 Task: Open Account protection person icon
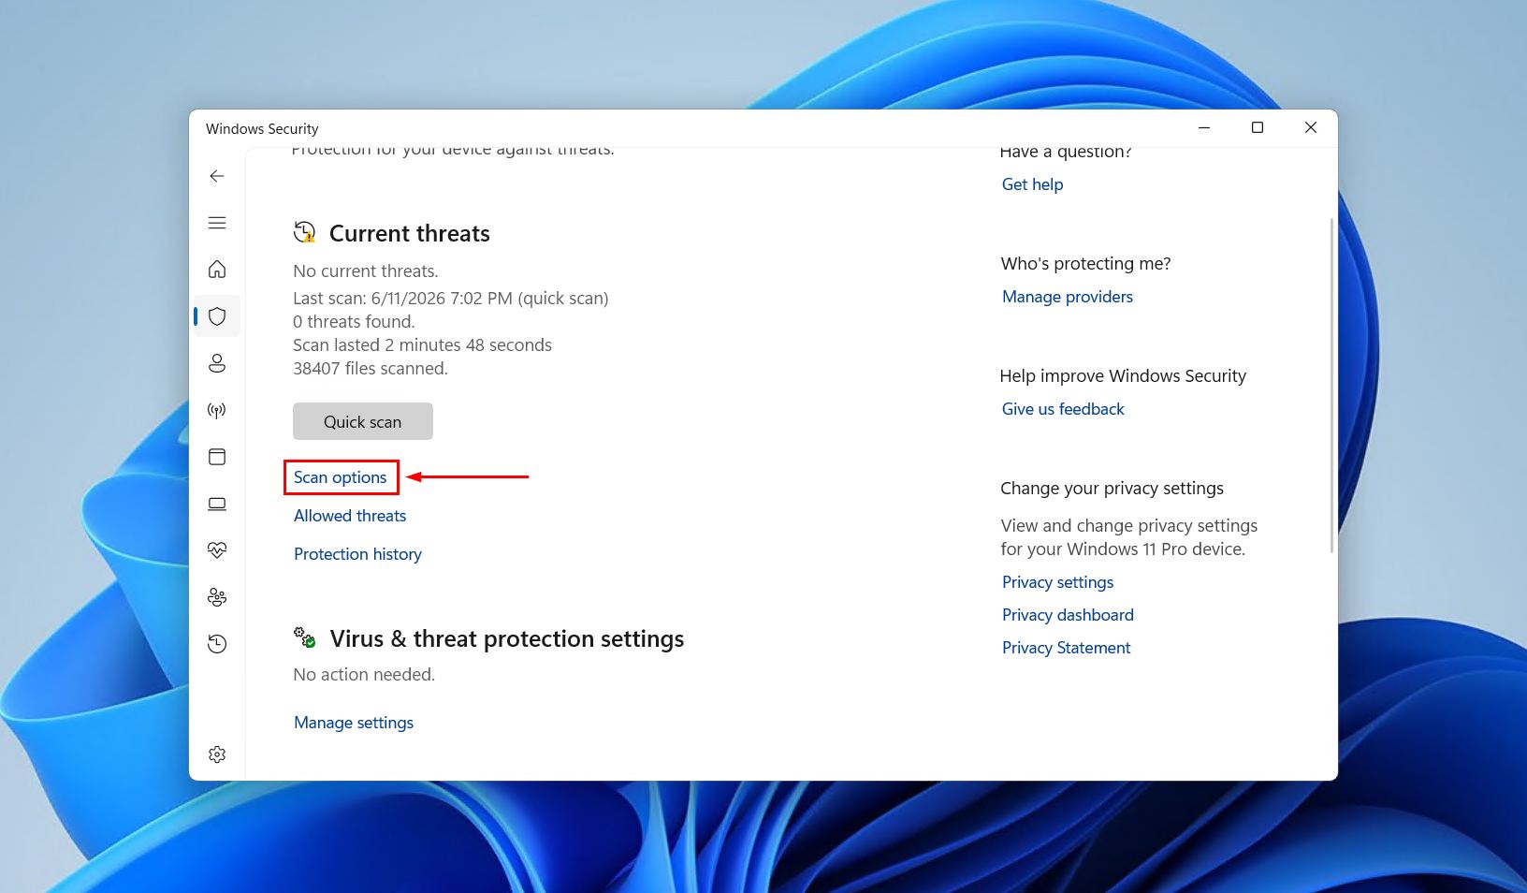pos(217,363)
